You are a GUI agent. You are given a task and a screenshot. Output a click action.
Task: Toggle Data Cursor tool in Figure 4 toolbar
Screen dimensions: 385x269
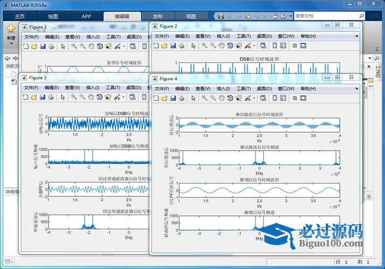click(x=239, y=98)
